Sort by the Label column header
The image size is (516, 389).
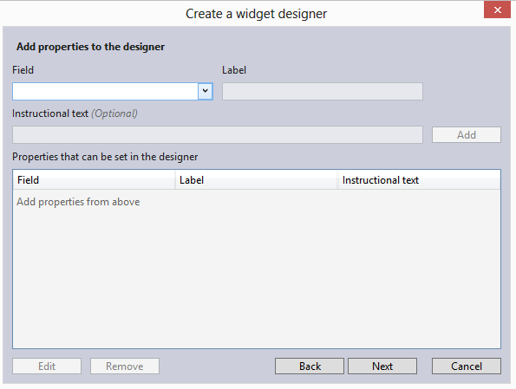coord(257,180)
